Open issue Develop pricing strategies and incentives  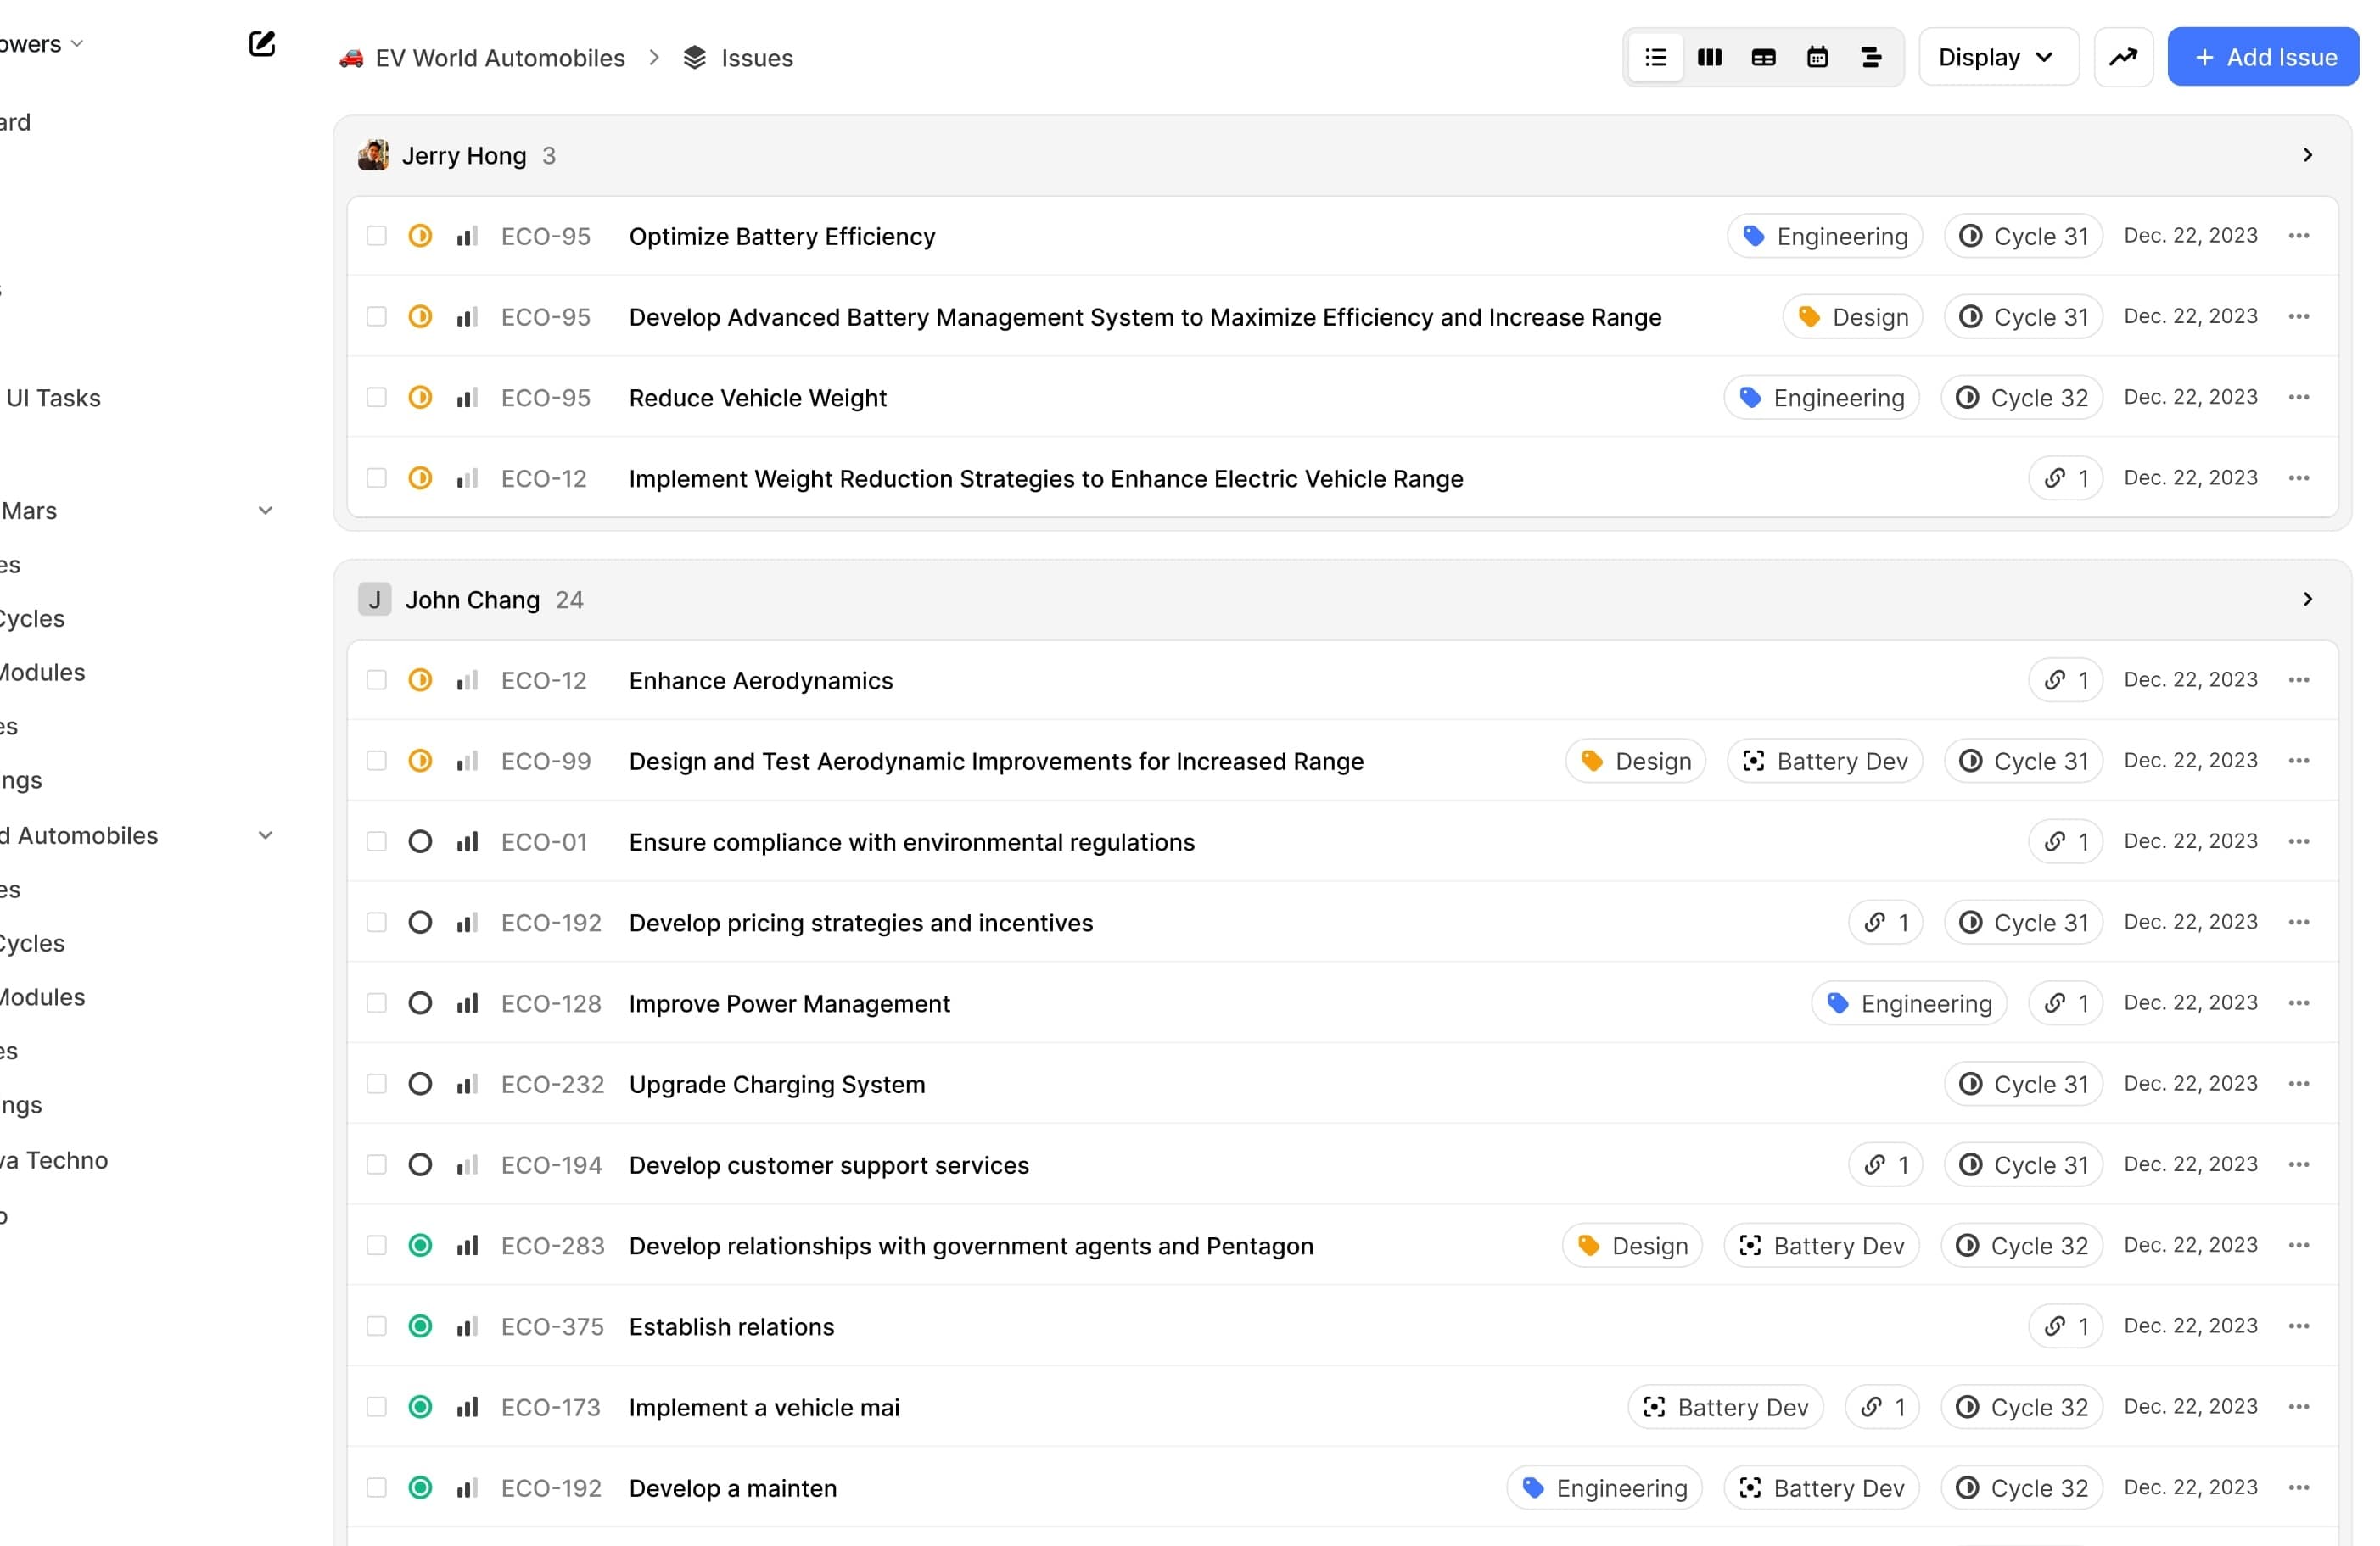(x=861, y=924)
